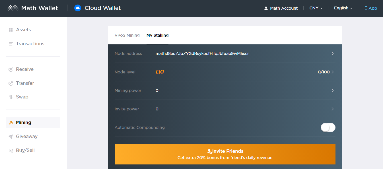The height and width of the screenshot is (169, 383).
Task: Expand the Invite power row chevron
Action: coord(332,109)
